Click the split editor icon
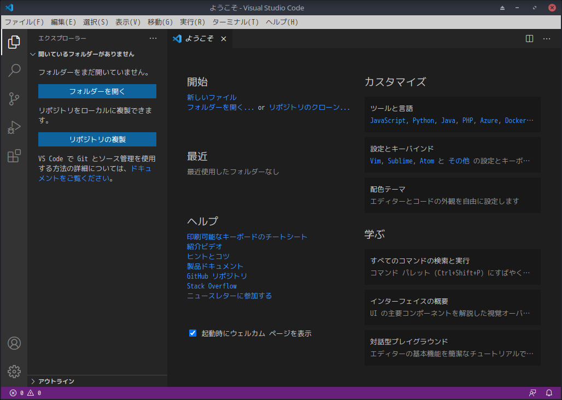562x400 pixels. tap(529, 39)
